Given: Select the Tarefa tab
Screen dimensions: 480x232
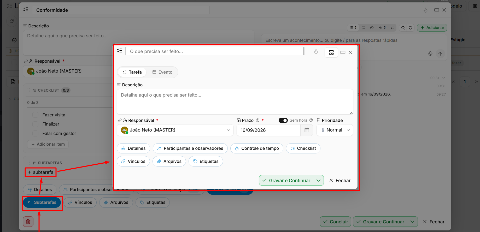Looking at the screenshot, I should (x=132, y=72).
